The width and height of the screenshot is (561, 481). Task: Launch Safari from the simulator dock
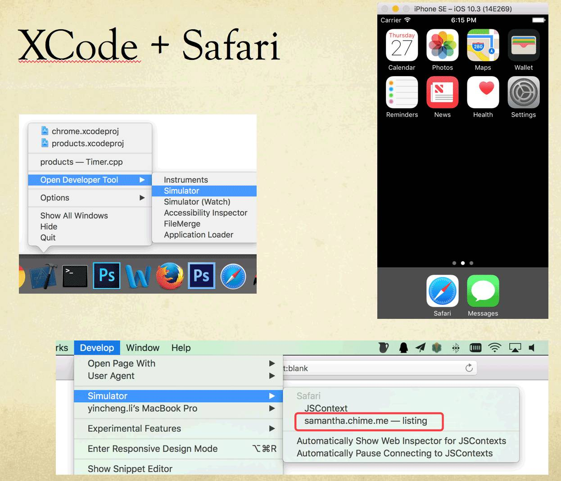pyautogui.click(x=442, y=291)
